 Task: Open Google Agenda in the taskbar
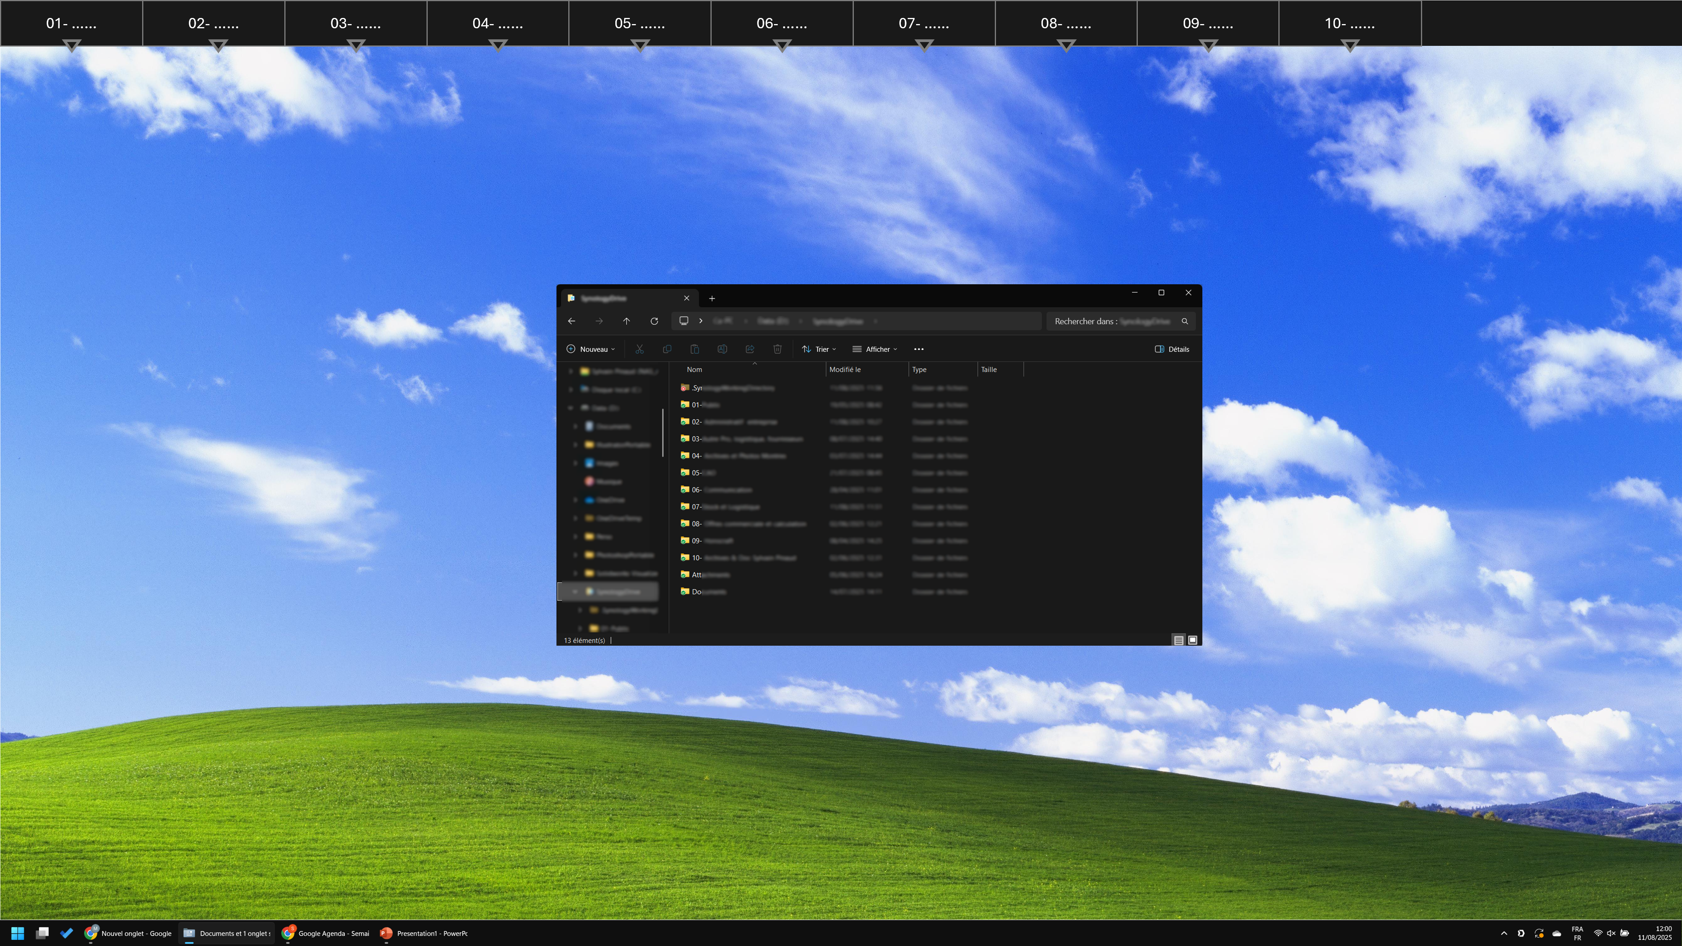click(326, 933)
